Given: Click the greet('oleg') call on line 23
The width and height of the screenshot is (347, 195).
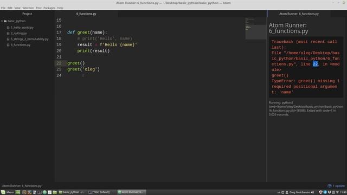Looking at the screenshot, I should pyautogui.click(x=83, y=69).
